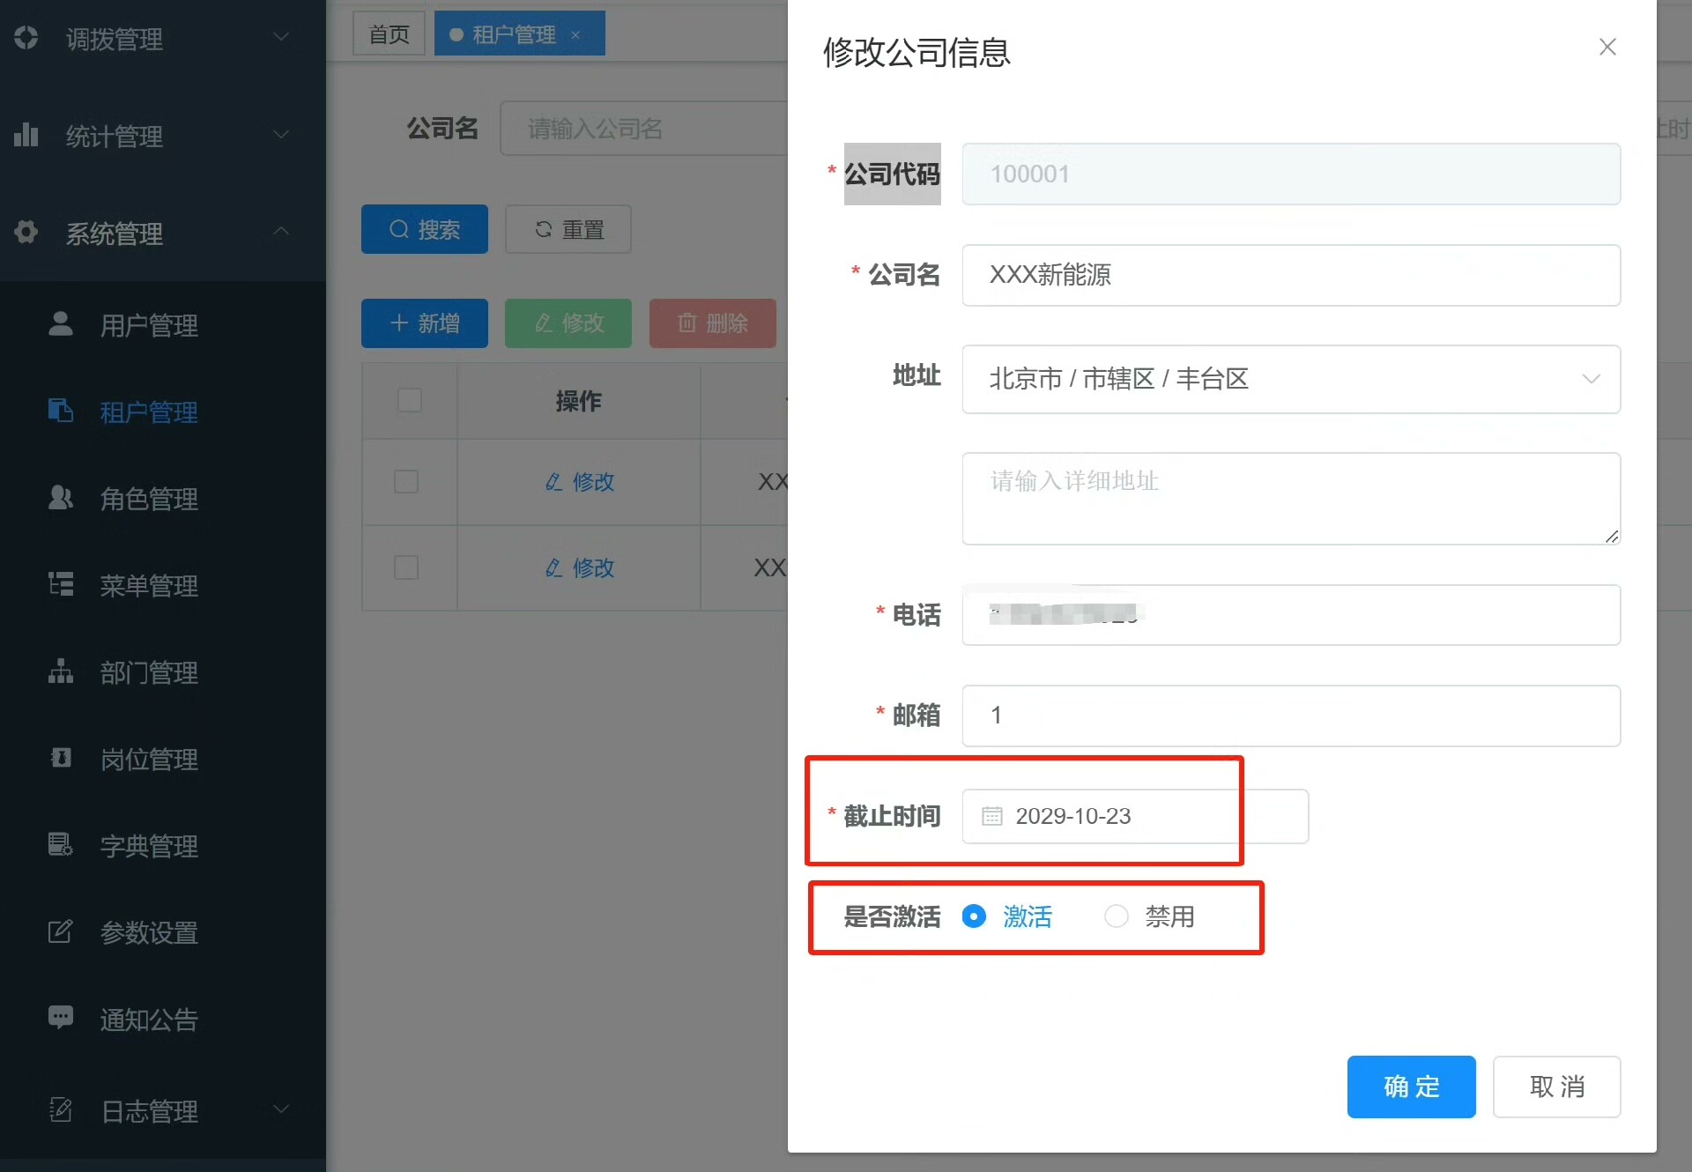Click the 部门管理 org-chart icon
The image size is (1692, 1172).
[60, 671]
